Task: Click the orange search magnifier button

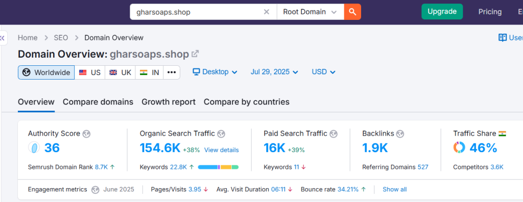Action: click(x=352, y=12)
